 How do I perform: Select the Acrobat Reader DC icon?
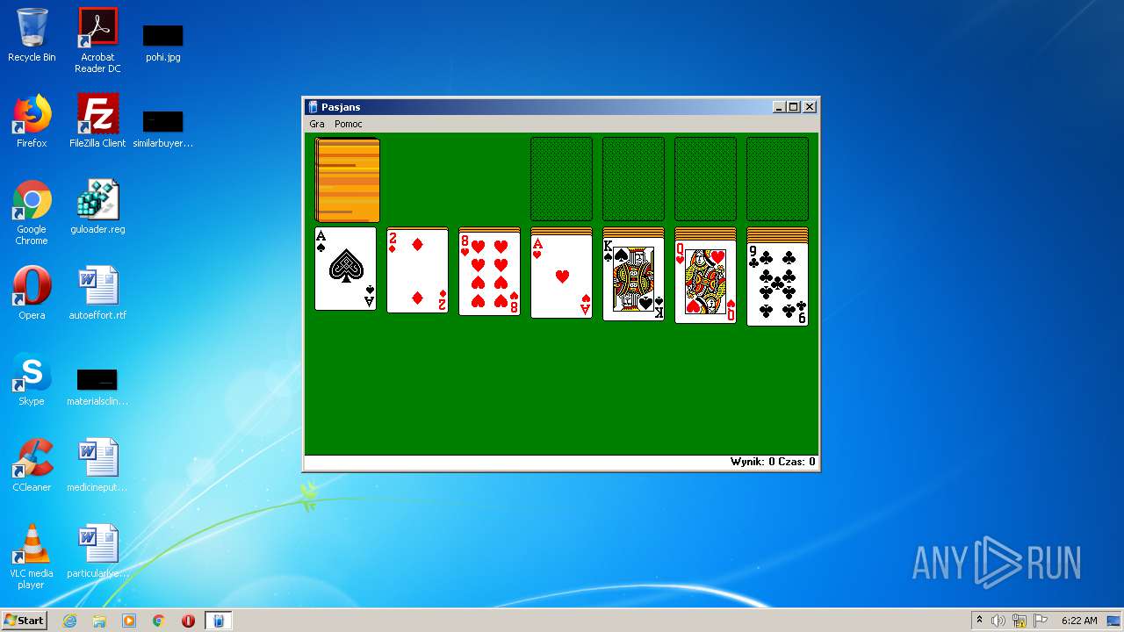[x=97, y=40]
